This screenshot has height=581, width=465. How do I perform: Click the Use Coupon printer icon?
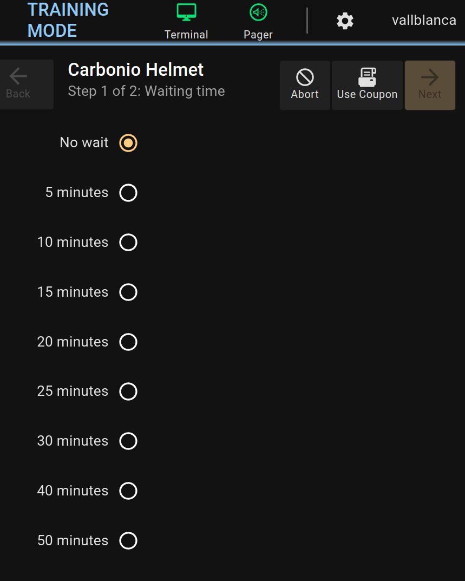(x=367, y=77)
